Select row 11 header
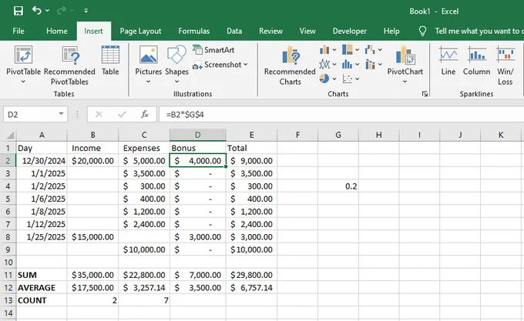 coord(8,275)
